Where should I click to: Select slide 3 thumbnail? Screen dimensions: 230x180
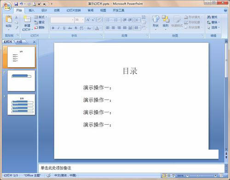click(x=21, y=105)
